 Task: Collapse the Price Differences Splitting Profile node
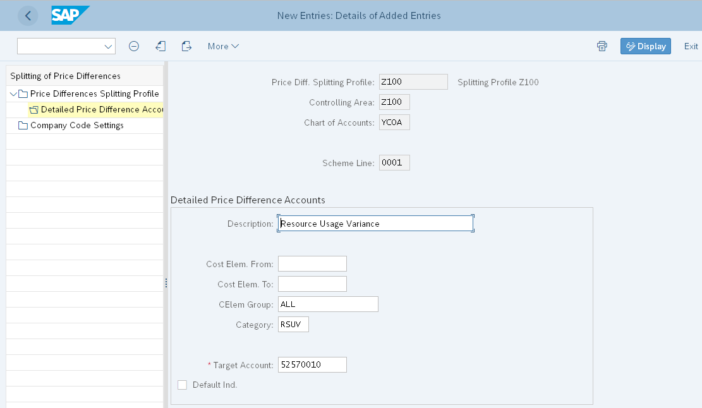[x=14, y=93]
